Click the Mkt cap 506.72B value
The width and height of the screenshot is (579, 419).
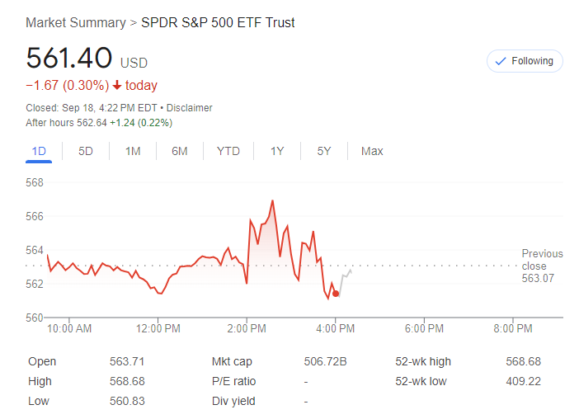(x=325, y=361)
